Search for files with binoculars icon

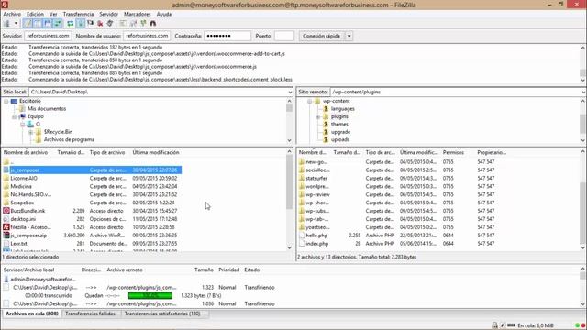(153, 23)
